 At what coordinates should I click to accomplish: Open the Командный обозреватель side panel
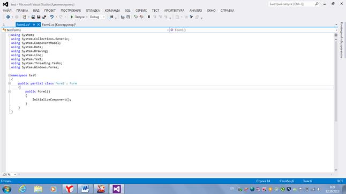point(342,40)
